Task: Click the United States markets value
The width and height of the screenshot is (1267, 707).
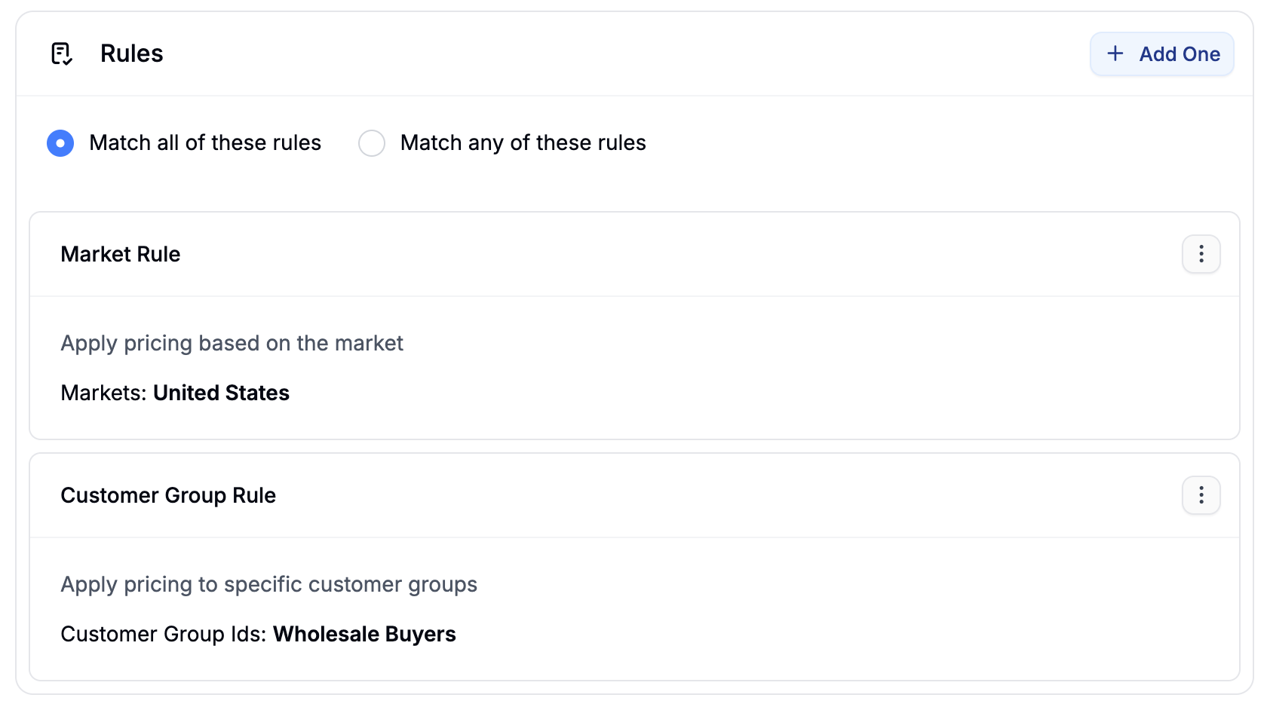Action: 221,393
